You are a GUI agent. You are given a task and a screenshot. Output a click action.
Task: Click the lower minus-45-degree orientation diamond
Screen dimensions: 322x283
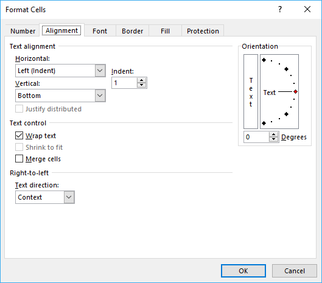[286, 114]
